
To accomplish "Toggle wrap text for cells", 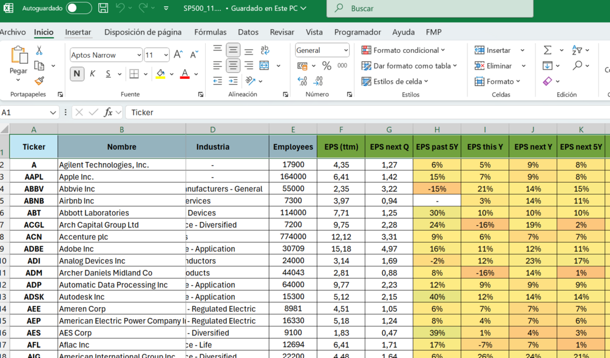I will pyautogui.click(x=265, y=50).
